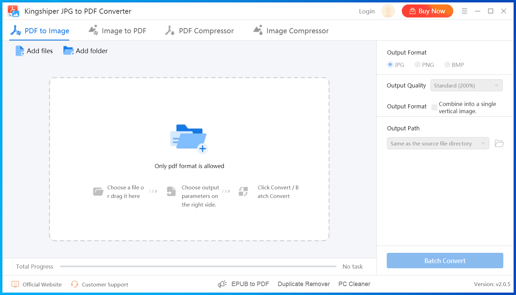Click the Add folder icon
This screenshot has height=295, width=516.
tap(68, 51)
